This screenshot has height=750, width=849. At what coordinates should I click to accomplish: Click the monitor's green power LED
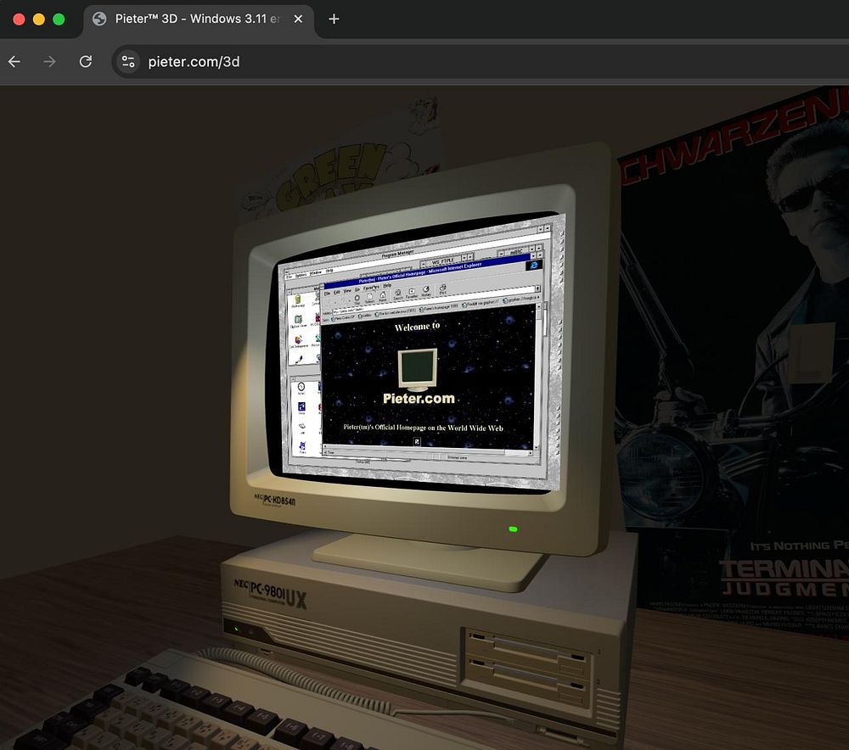[x=514, y=529]
